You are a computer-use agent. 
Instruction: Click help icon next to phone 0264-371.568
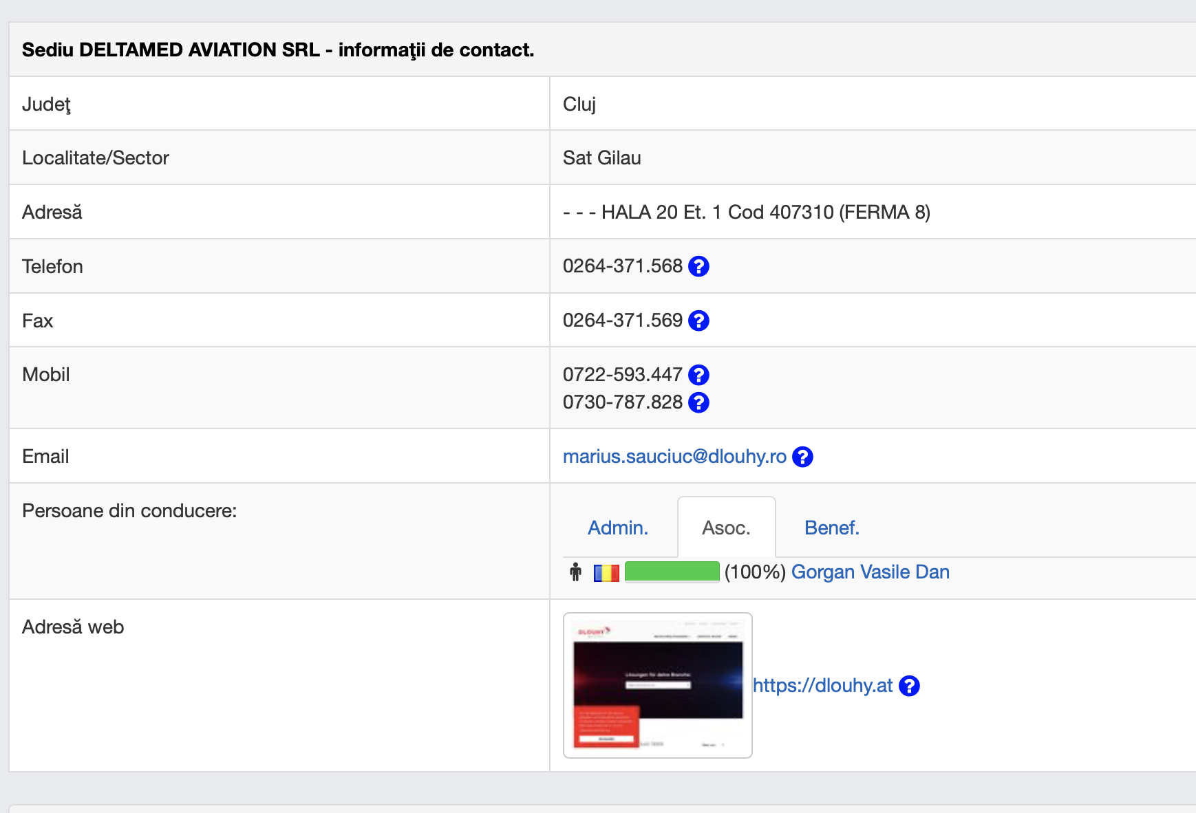point(698,266)
